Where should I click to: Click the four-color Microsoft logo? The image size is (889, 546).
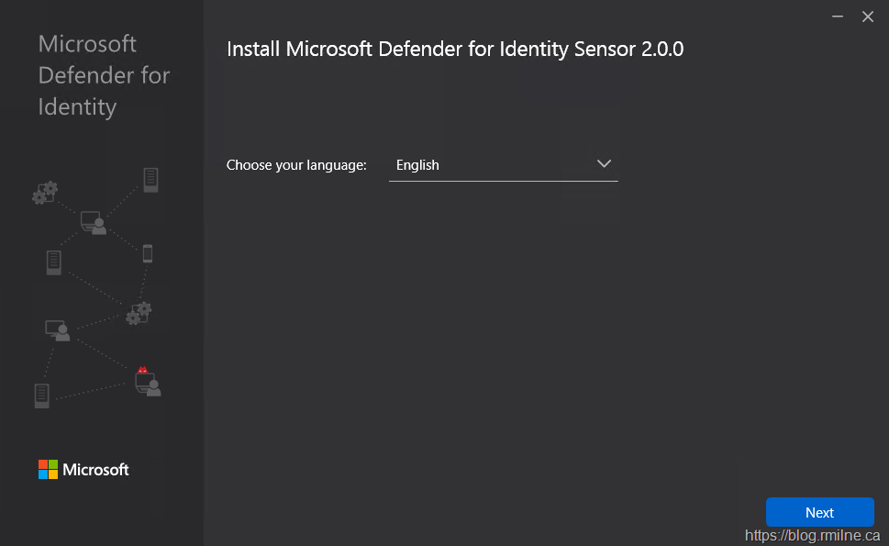[x=48, y=469]
